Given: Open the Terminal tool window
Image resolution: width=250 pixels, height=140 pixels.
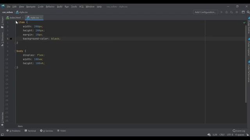Looking at the screenshot, I should click(30, 131).
